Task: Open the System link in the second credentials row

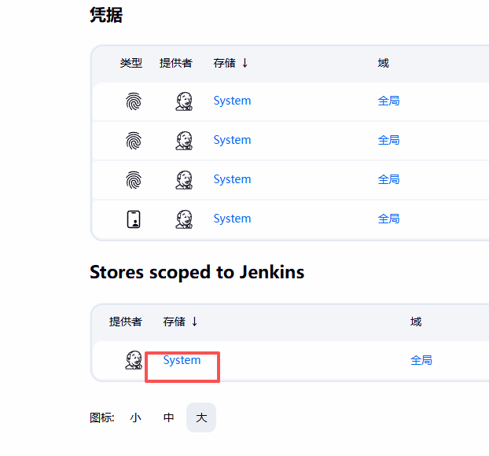Action: point(232,140)
